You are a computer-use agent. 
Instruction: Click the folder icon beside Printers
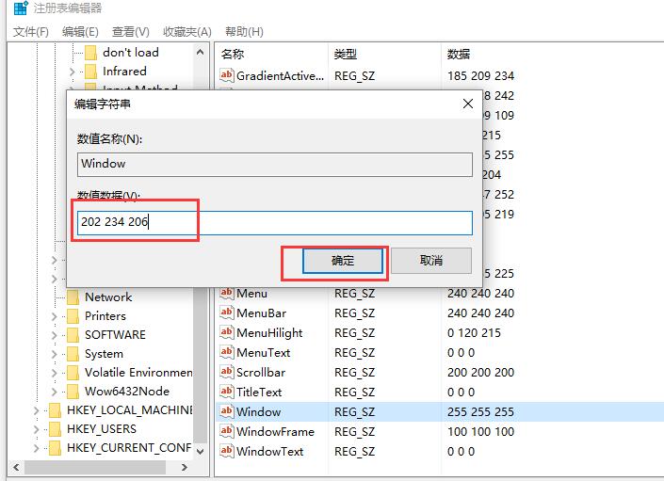pyautogui.click(x=73, y=316)
